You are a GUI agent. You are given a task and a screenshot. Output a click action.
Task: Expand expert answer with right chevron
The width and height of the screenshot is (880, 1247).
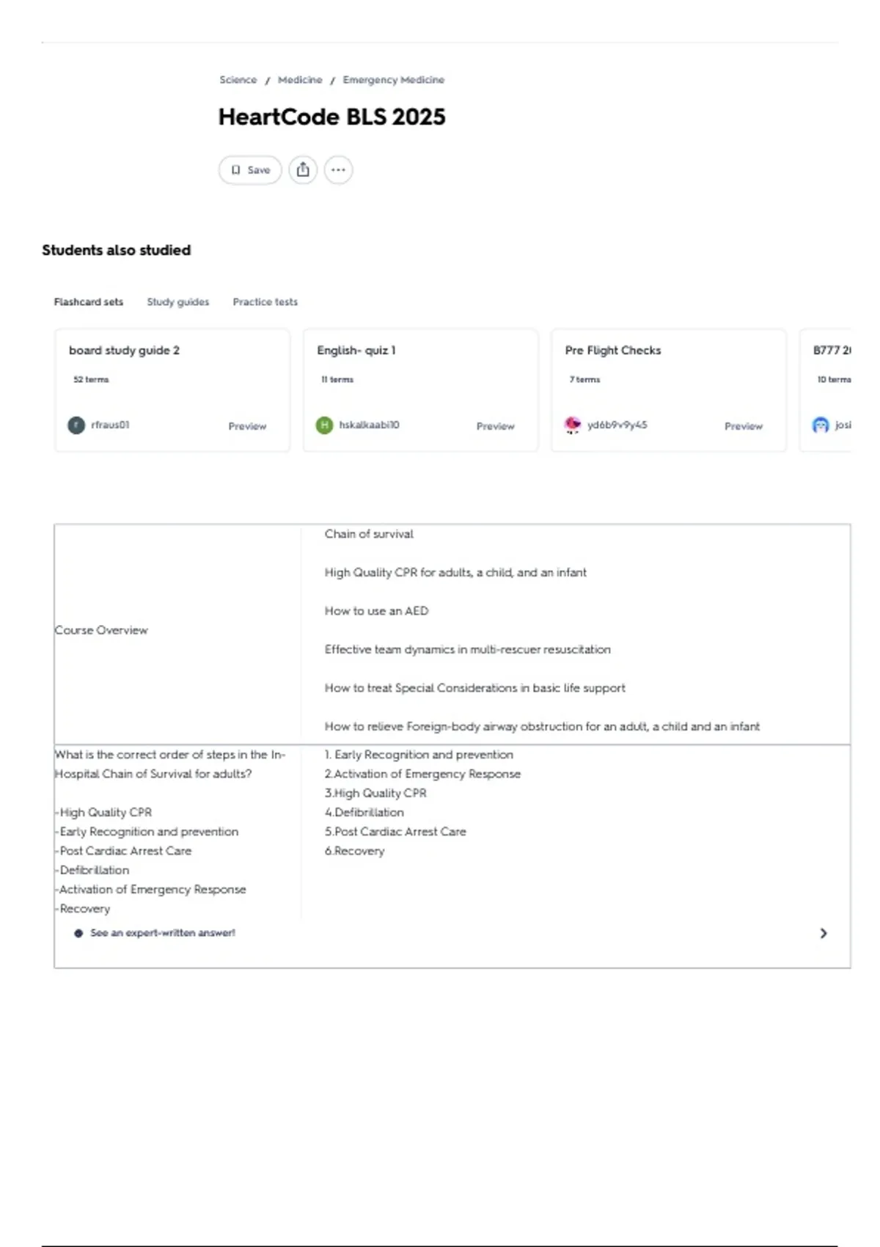(x=824, y=934)
